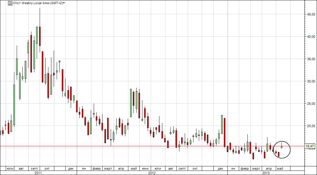Click the окт month label in 2011
Image resolution: width=317 pixels, height=175 pixels.
coord(47,168)
